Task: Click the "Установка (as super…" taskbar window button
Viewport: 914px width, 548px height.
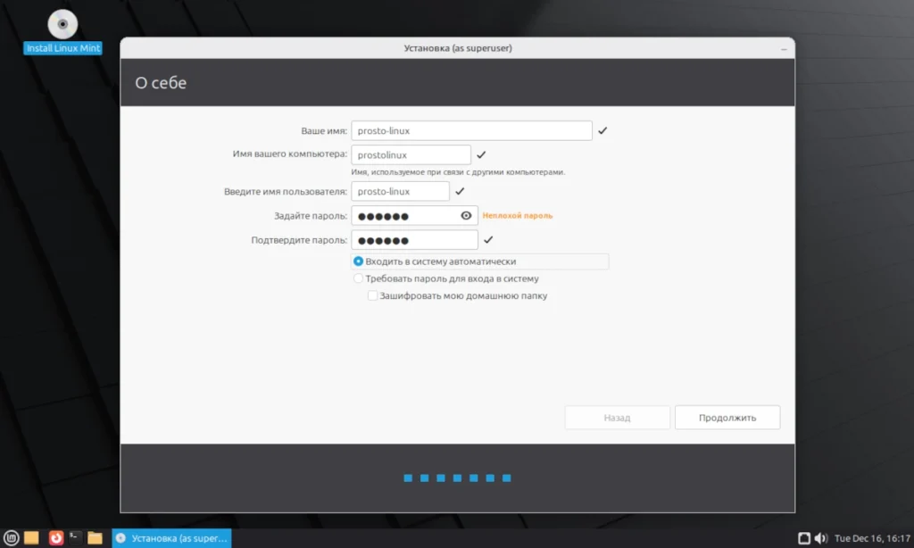Action: tap(172, 538)
